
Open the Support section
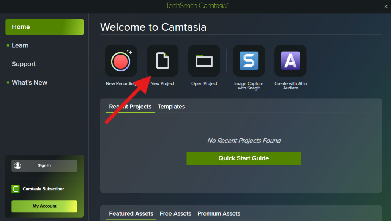point(24,64)
